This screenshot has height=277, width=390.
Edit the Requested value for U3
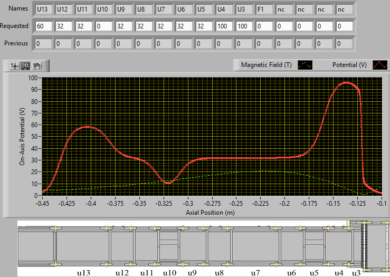244,26
